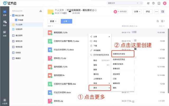Collapse the 奇亿云计算 tree node
The width and height of the screenshot is (169, 106).
11,16
